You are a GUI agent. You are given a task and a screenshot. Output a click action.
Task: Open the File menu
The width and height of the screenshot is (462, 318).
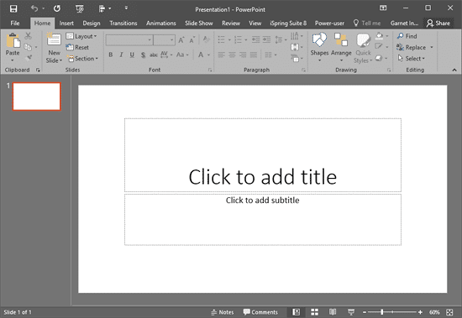click(15, 23)
